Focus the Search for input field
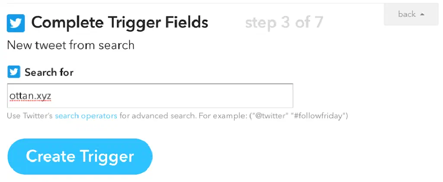The image size is (443, 182). 150,96
